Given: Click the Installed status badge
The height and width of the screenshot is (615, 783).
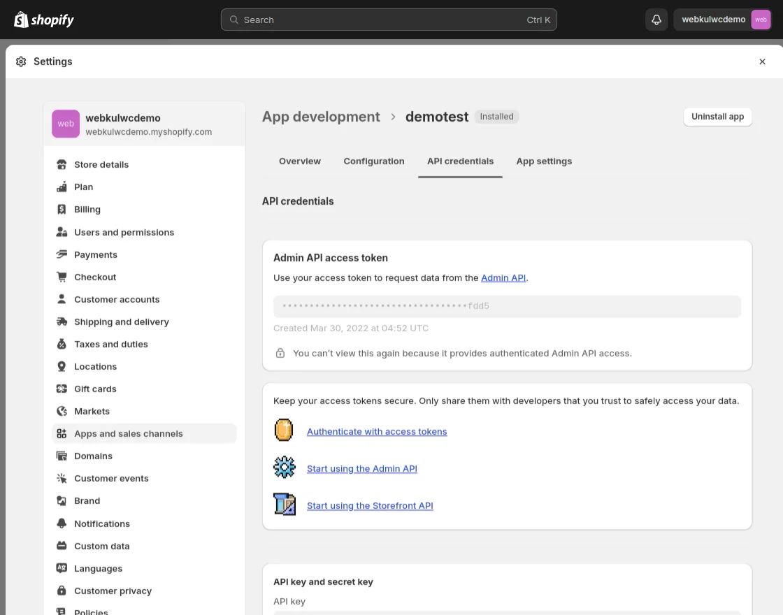Looking at the screenshot, I should pos(496,117).
